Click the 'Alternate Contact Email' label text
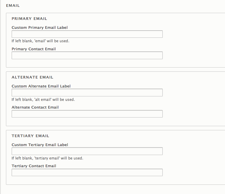Screen dimensions: 225x194 [35, 107]
